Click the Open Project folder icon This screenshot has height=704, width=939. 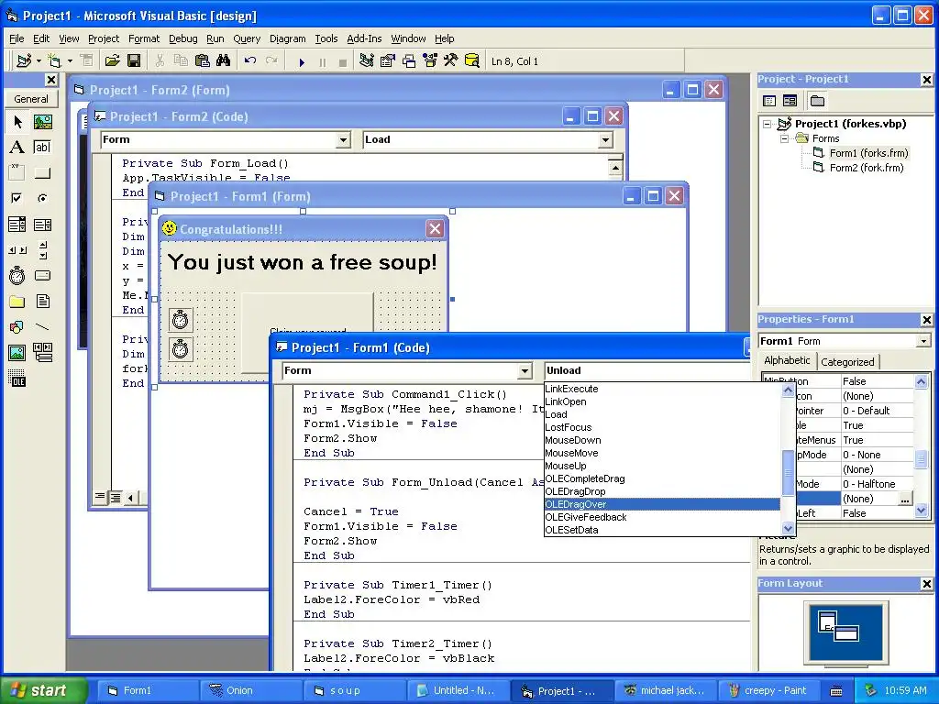(112, 60)
